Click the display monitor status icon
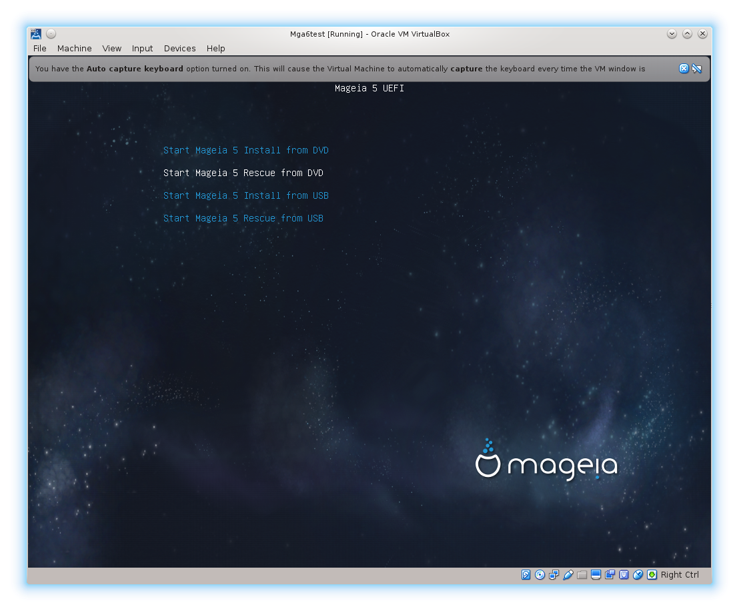Viewport: 739px width, 611px height. point(596,575)
